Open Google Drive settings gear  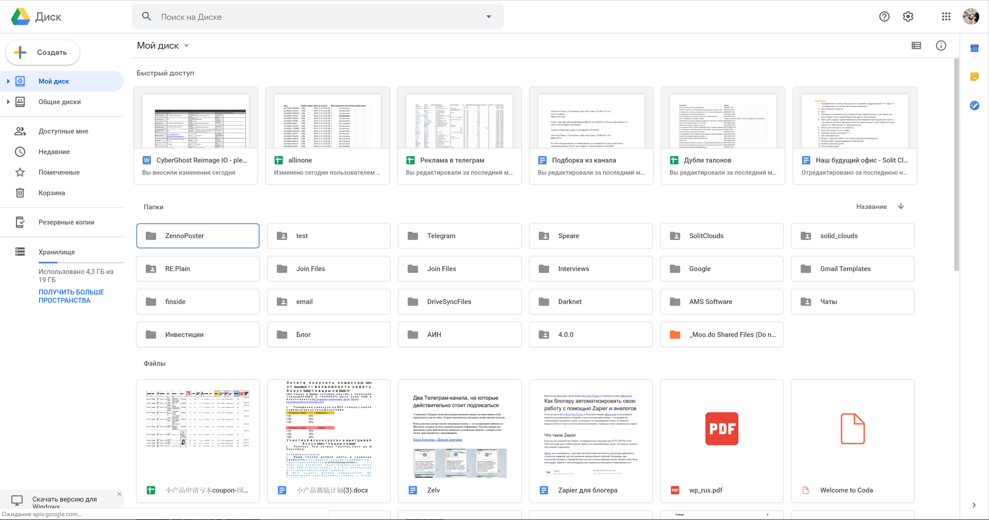[x=908, y=16]
